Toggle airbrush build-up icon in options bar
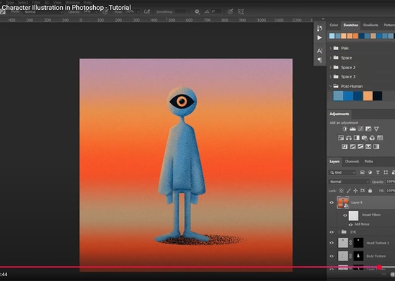This screenshot has width=395, height=281. point(147,11)
